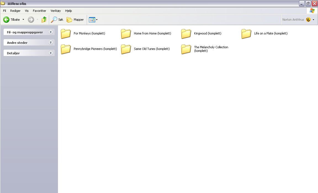
Task: Open the Favoritter menu
Action: coord(39,11)
